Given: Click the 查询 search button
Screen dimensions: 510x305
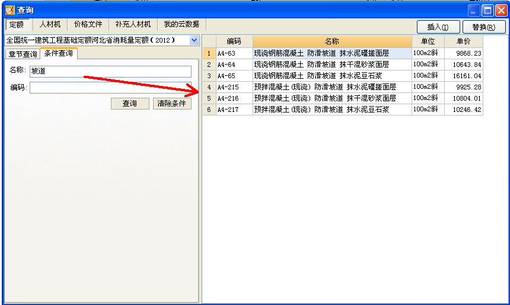Looking at the screenshot, I should click(130, 104).
